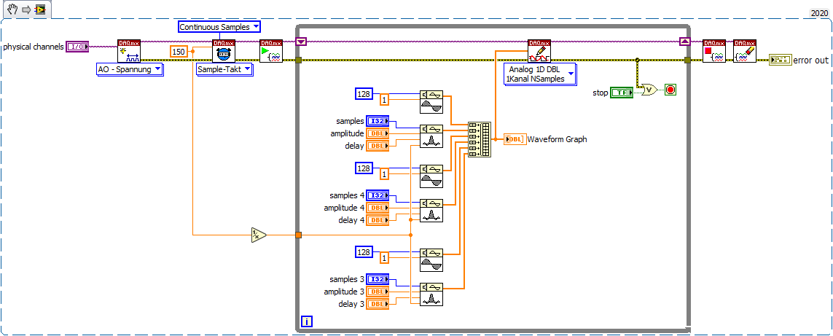The width and height of the screenshot is (833, 336).
Task: Click the 'error out' label
Action: [810, 60]
